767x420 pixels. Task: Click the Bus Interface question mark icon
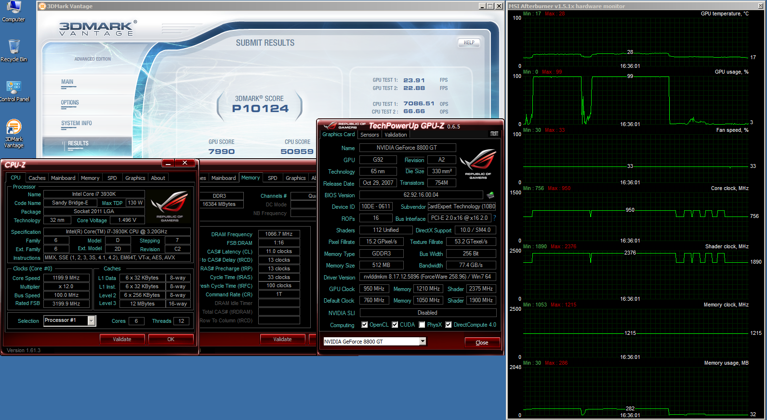tap(494, 218)
